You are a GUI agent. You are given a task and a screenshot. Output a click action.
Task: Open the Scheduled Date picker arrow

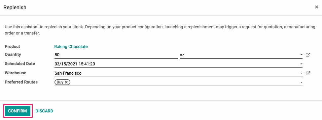(301, 64)
